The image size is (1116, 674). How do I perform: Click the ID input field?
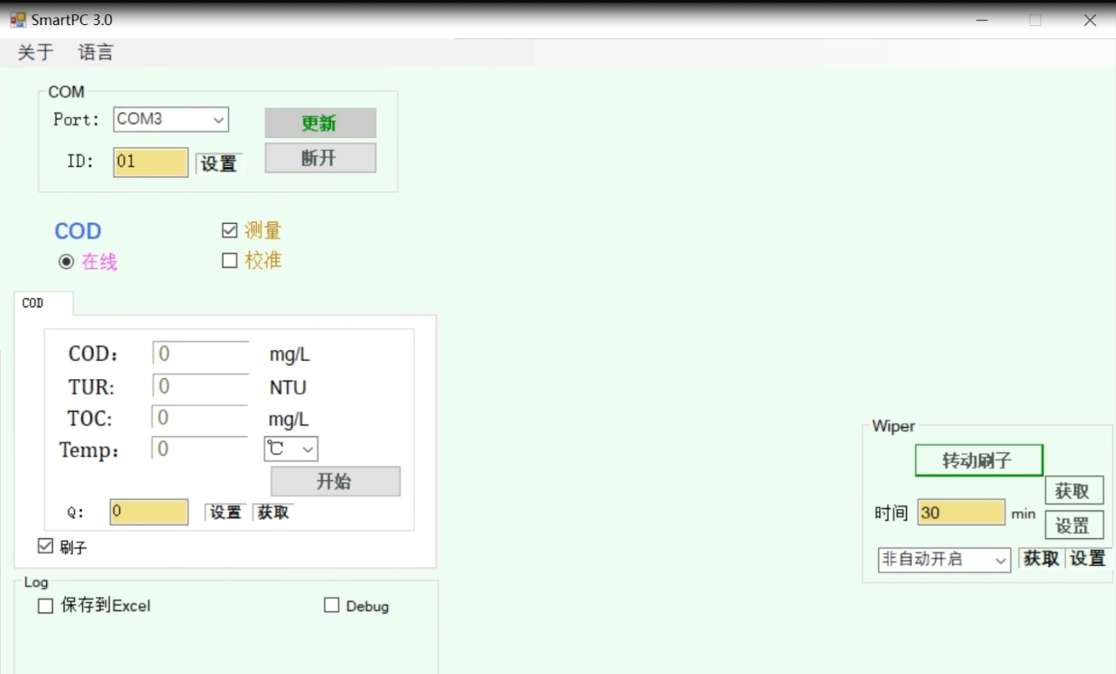[150, 162]
